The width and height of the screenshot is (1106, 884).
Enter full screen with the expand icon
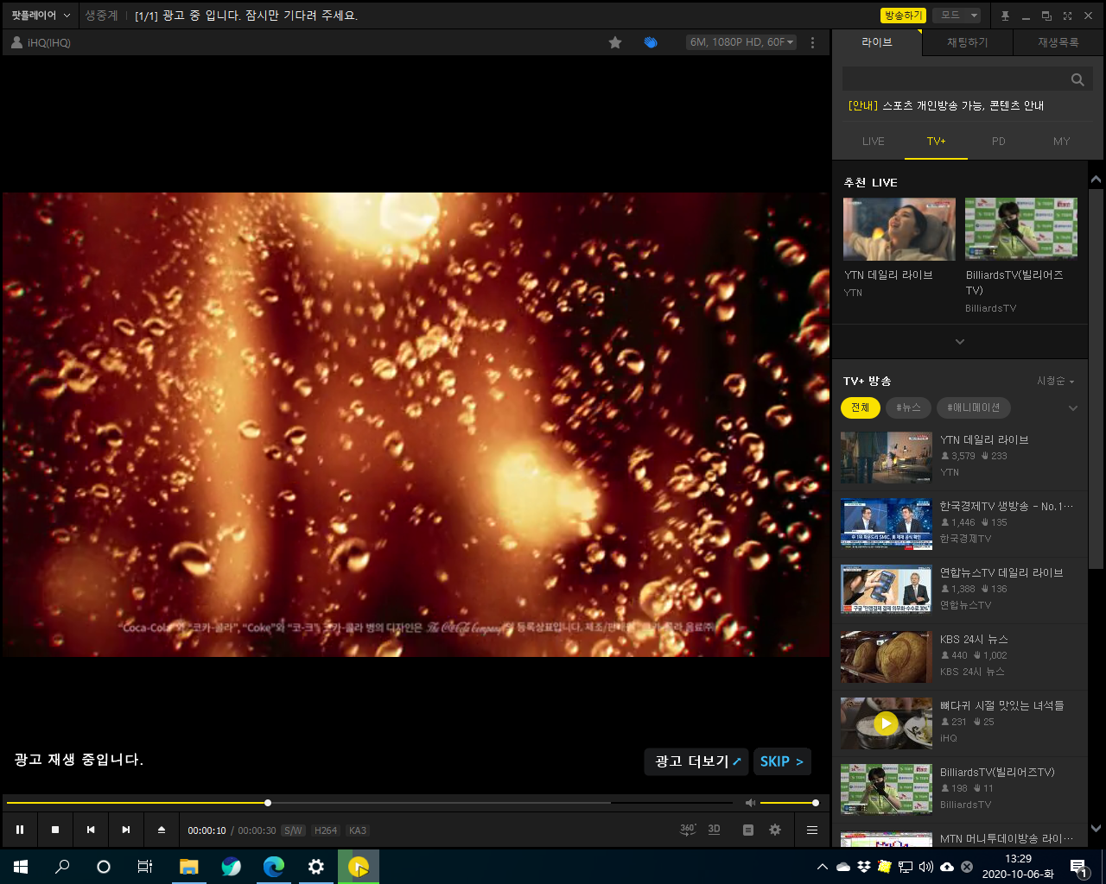click(1067, 16)
